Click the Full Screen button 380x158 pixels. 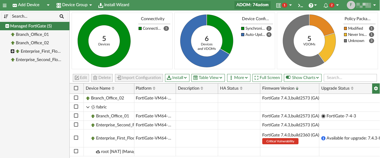tap(267, 78)
